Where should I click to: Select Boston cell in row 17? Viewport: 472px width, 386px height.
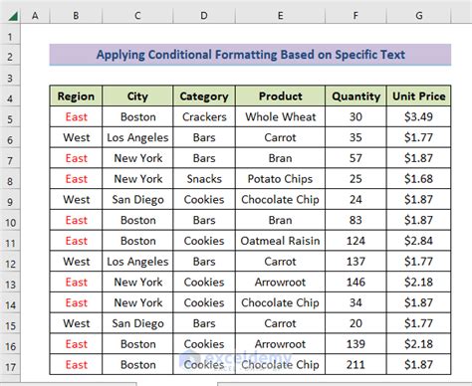coord(137,364)
